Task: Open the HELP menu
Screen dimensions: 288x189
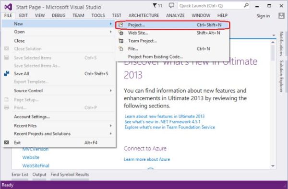Action: coord(222,16)
